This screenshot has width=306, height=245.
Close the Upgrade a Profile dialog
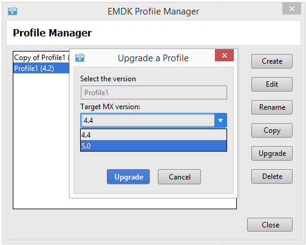[224, 55]
